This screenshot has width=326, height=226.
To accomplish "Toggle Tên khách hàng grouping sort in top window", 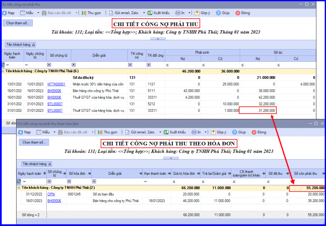I will pos(20,44).
